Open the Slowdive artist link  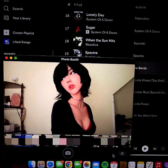click(x=92, y=45)
